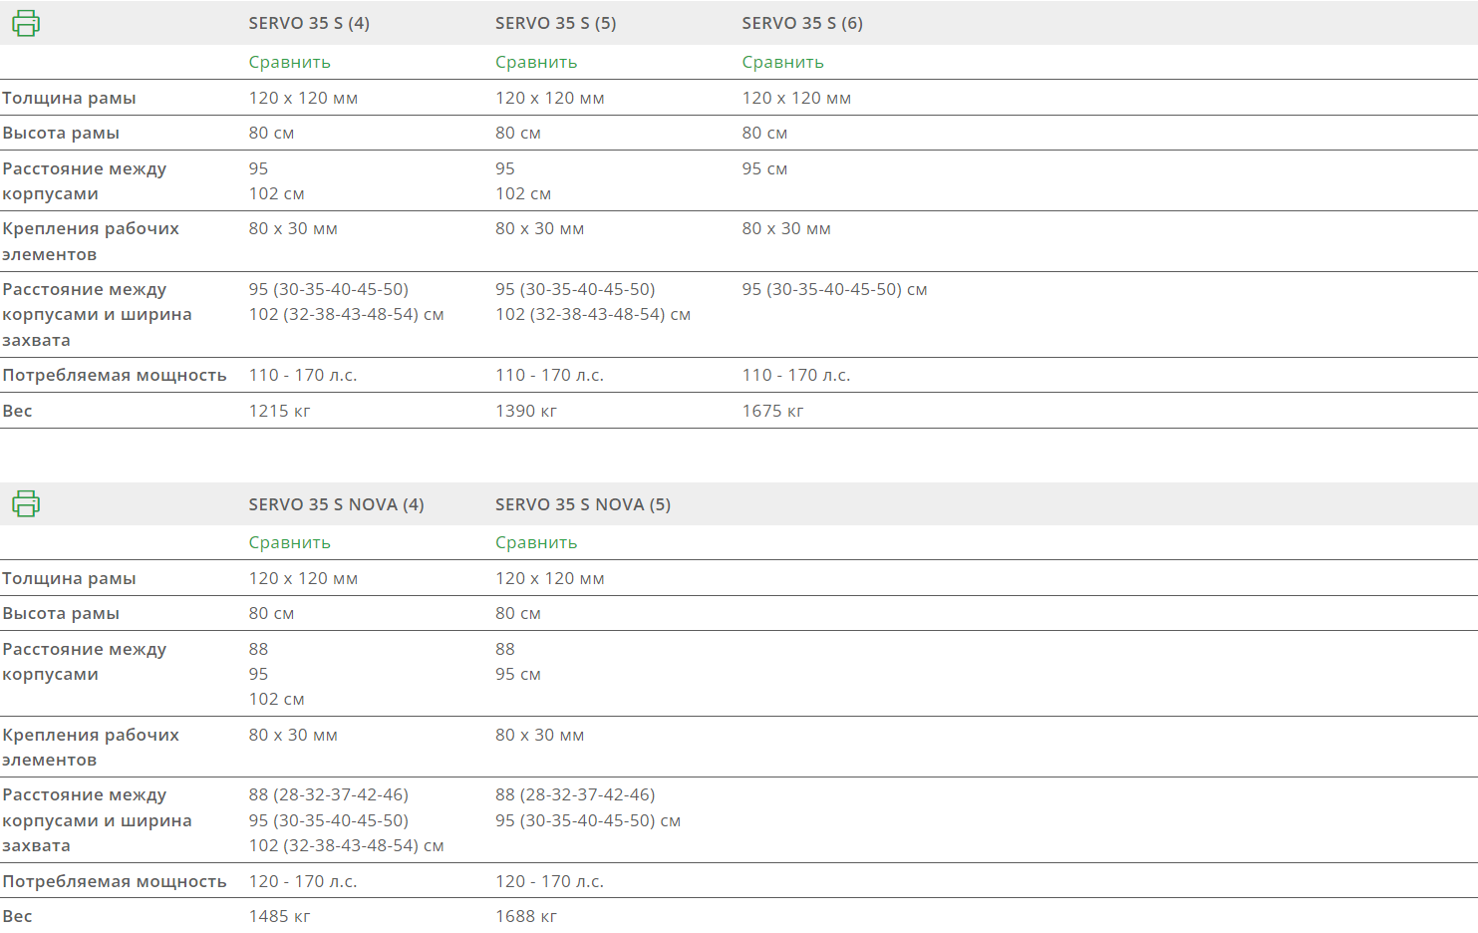The height and width of the screenshot is (933, 1478).
Task: Click weight value 1688 кг
Action: click(526, 916)
